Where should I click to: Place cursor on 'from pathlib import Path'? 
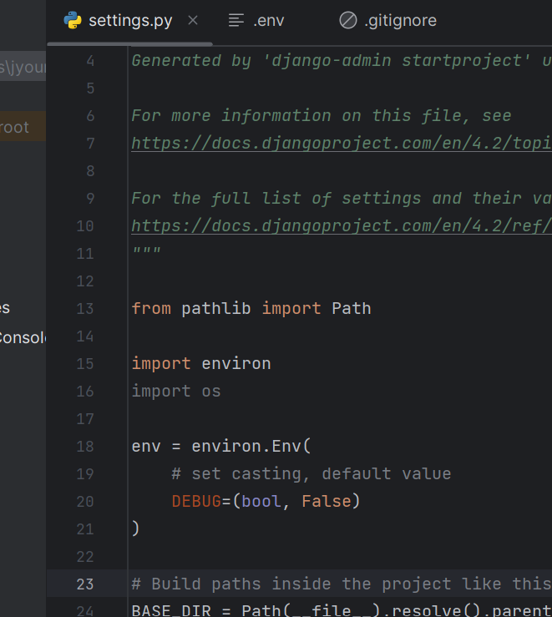251,309
